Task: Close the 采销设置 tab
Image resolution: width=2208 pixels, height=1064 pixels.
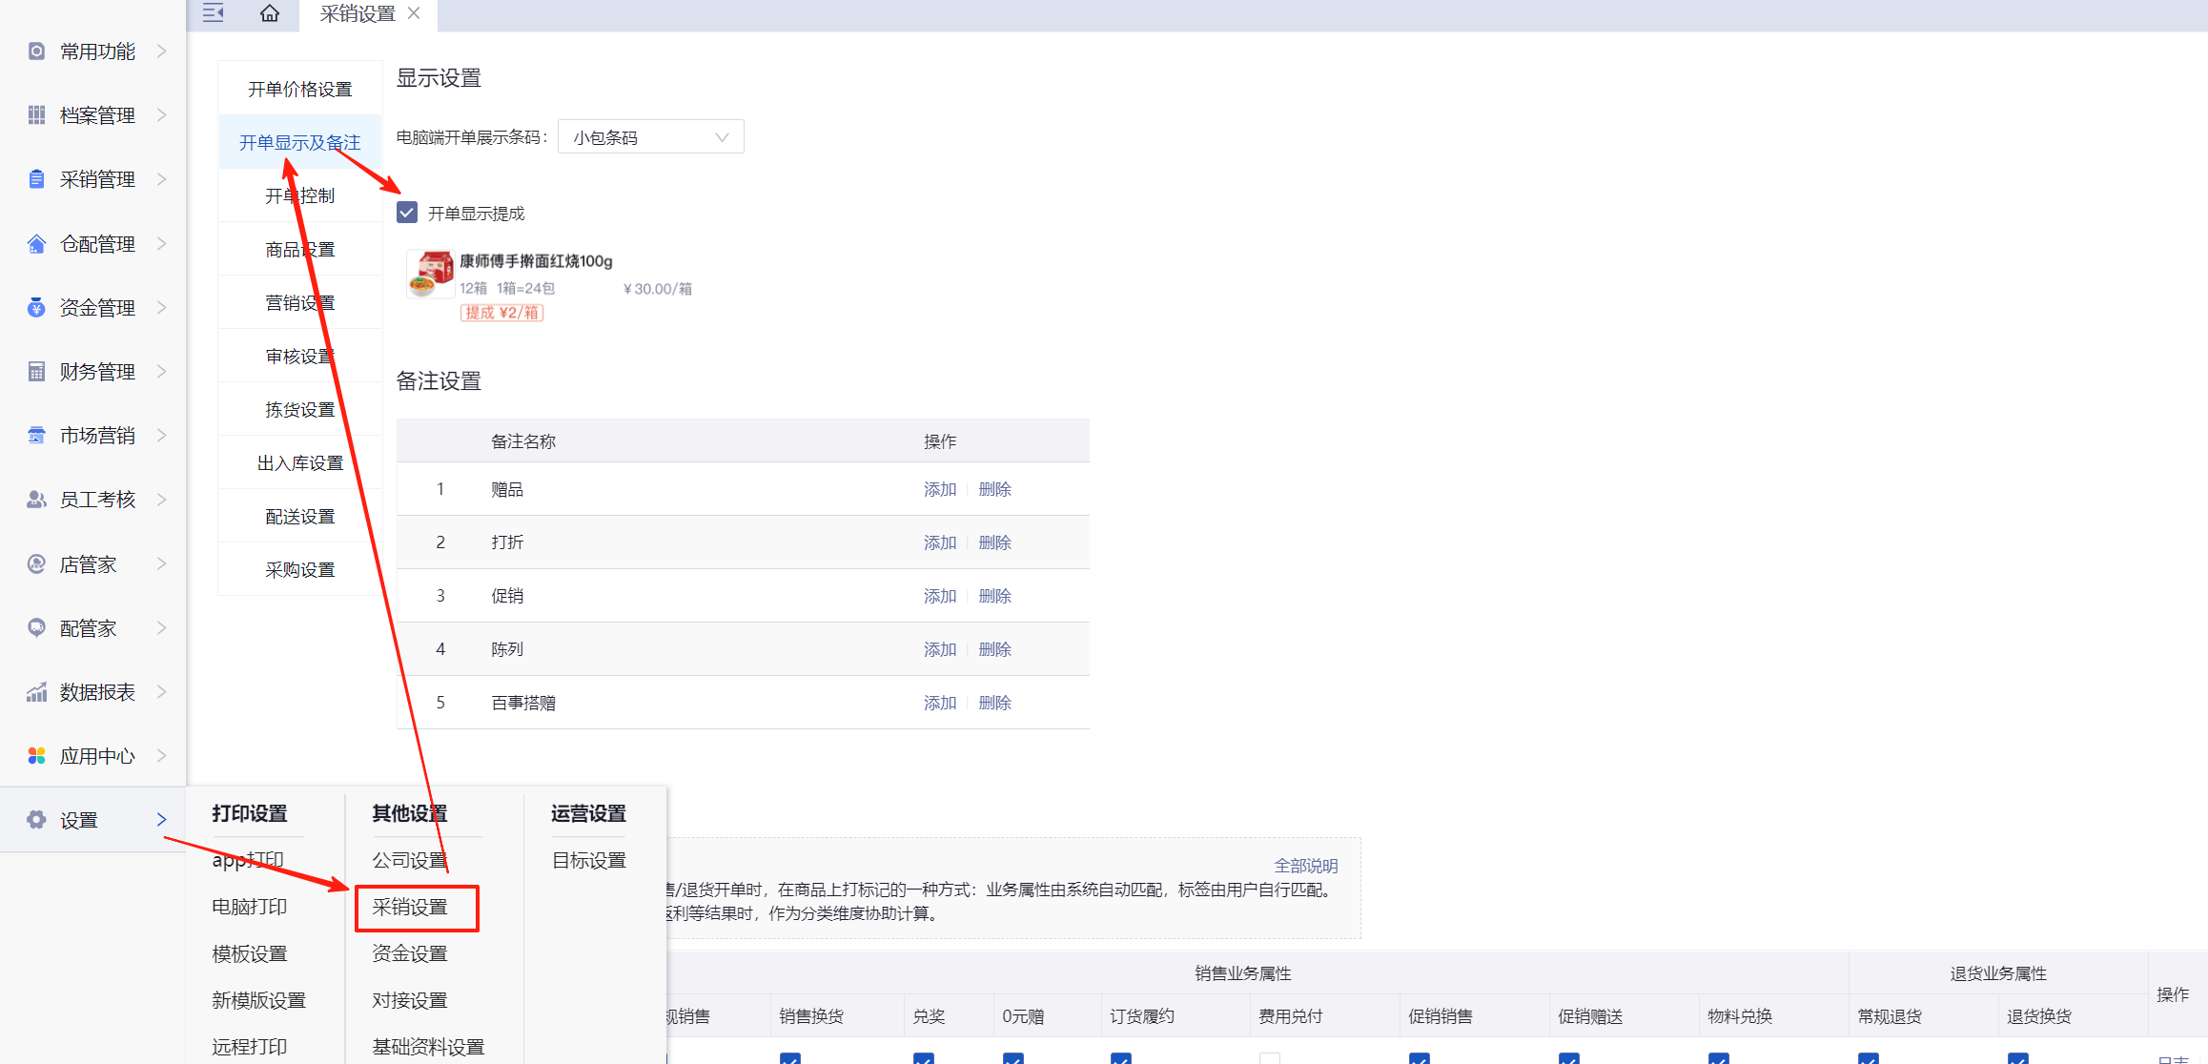Action: 414,13
